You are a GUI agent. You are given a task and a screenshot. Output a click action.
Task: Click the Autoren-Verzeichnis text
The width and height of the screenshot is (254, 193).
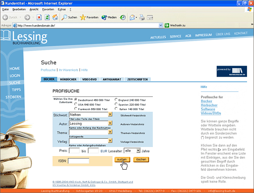pyautogui.click(x=132, y=124)
